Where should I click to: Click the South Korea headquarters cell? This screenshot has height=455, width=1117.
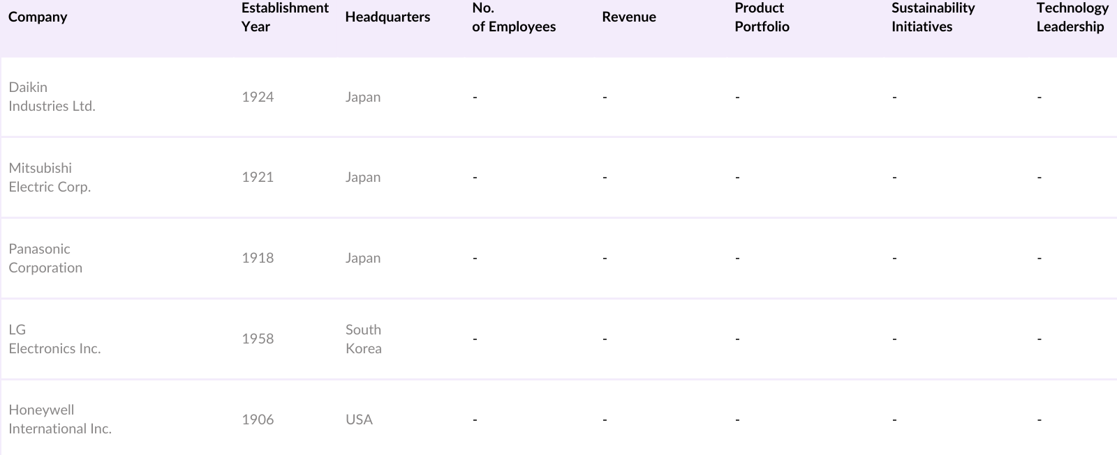click(x=364, y=339)
